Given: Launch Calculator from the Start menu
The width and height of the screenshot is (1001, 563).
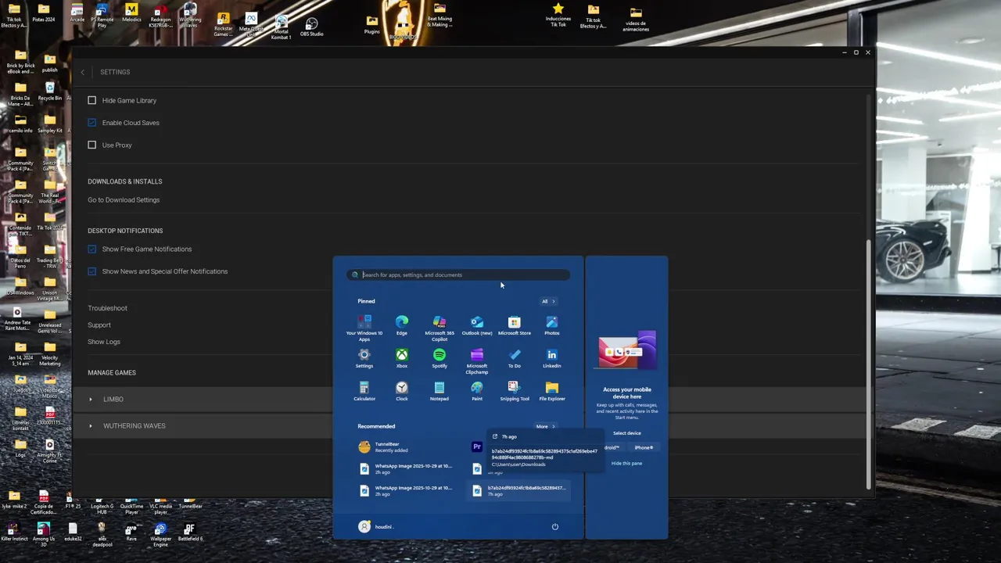Looking at the screenshot, I should [364, 391].
